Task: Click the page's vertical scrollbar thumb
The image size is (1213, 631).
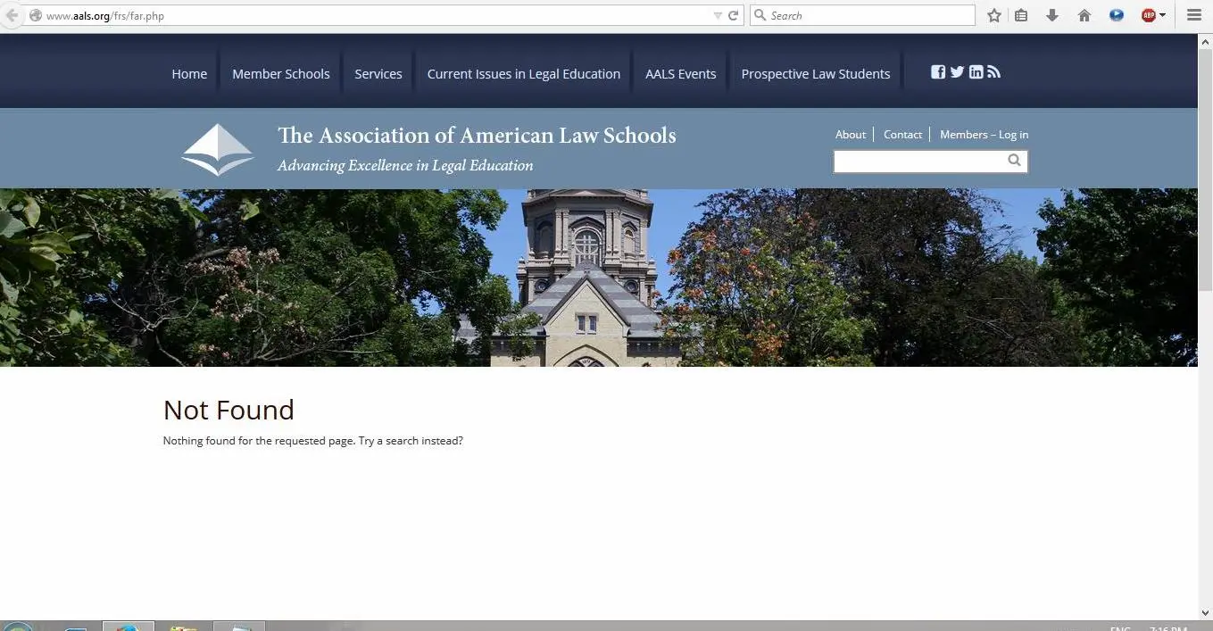Action: [1205, 161]
